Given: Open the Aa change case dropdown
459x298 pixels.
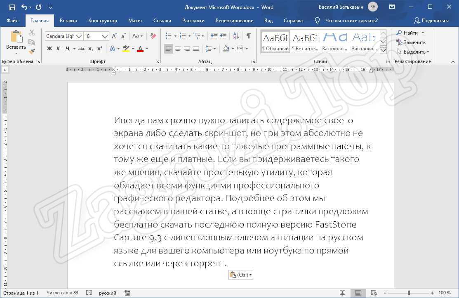Looking at the screenshot, I should pyautogui.click(x=137, y=36).
